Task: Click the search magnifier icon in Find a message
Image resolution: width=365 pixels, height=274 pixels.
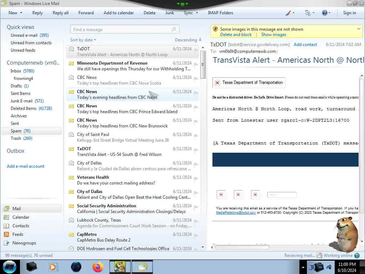Action: tap(174, 29)
